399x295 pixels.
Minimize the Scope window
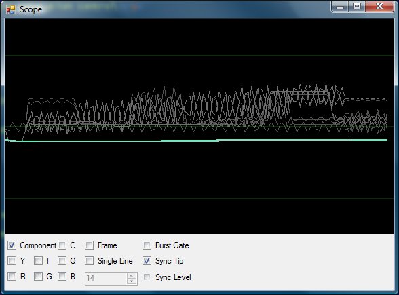tap(340, 6)
